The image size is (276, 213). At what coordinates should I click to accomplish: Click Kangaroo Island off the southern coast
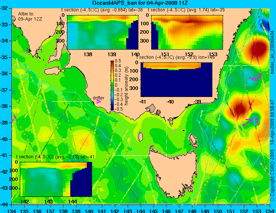53,72
